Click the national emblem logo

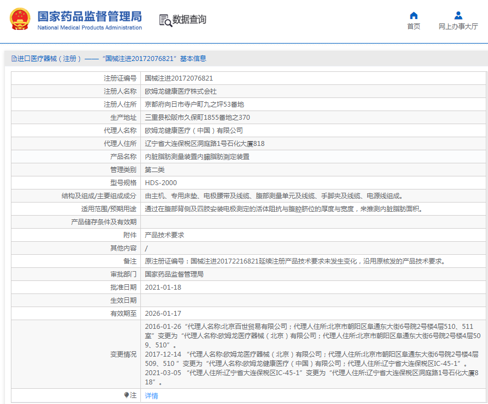point(20,20)
